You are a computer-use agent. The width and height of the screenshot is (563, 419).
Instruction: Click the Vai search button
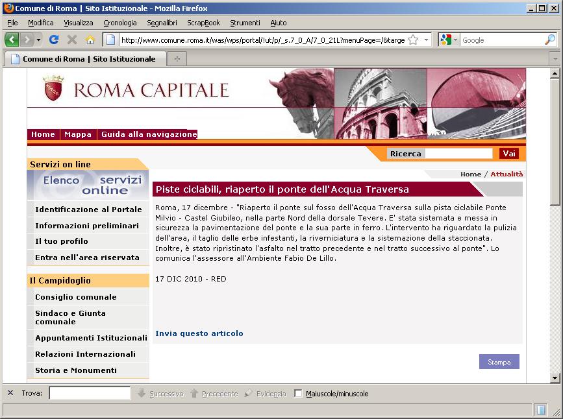click(509, 154)
